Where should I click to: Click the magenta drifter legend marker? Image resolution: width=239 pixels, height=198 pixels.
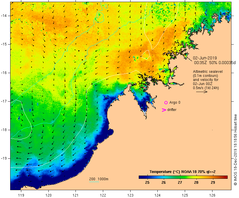point(164,110)
